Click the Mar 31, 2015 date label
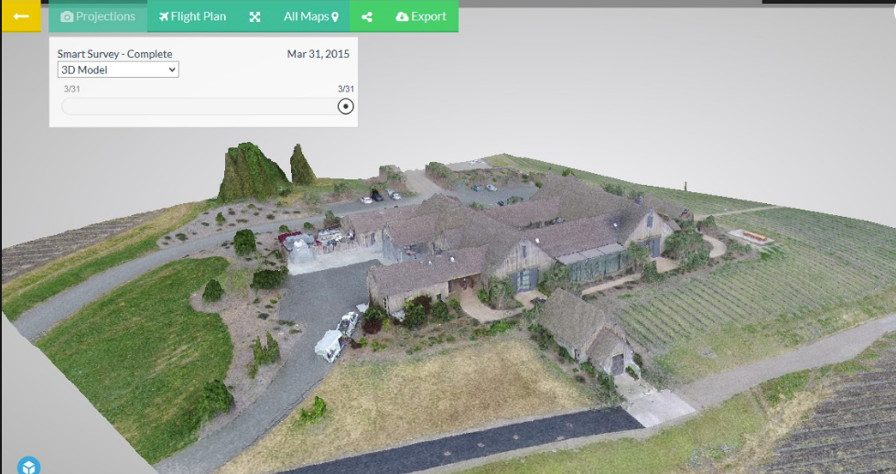 (x=318, y=54)
